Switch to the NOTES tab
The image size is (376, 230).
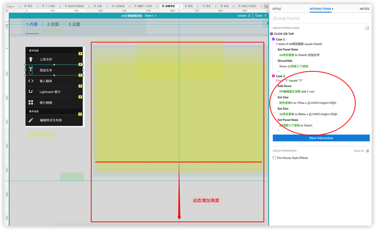coord(364,9)
